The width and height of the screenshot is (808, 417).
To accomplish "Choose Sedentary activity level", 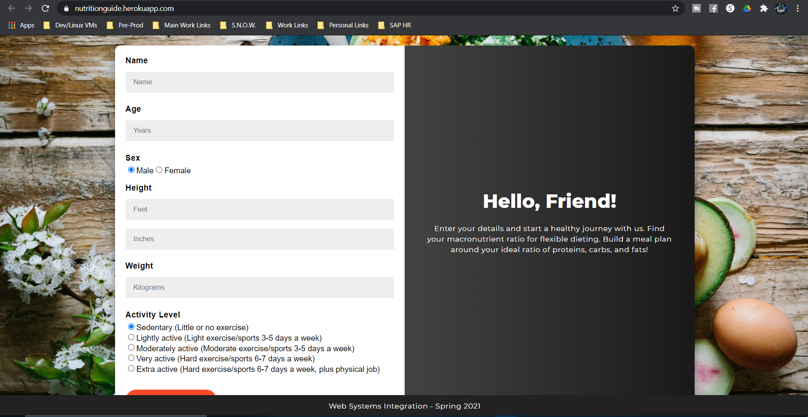I will 131,327.
